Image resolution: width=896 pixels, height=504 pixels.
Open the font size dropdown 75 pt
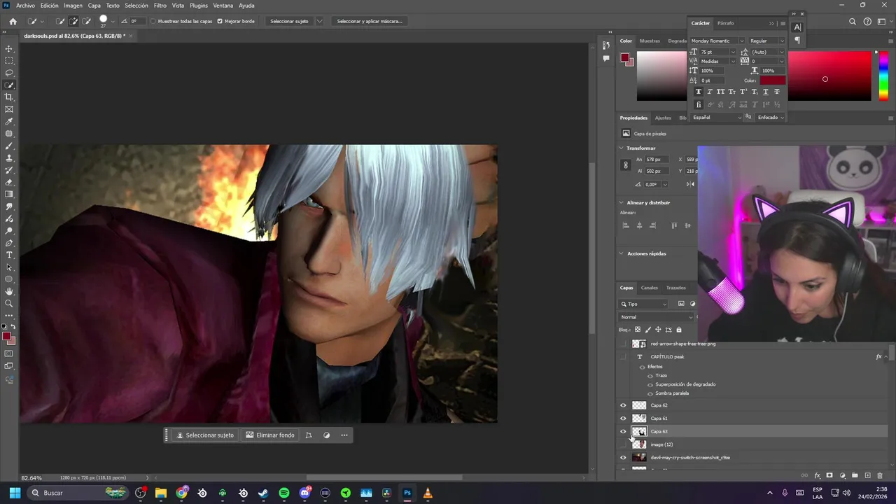point(717,52)
